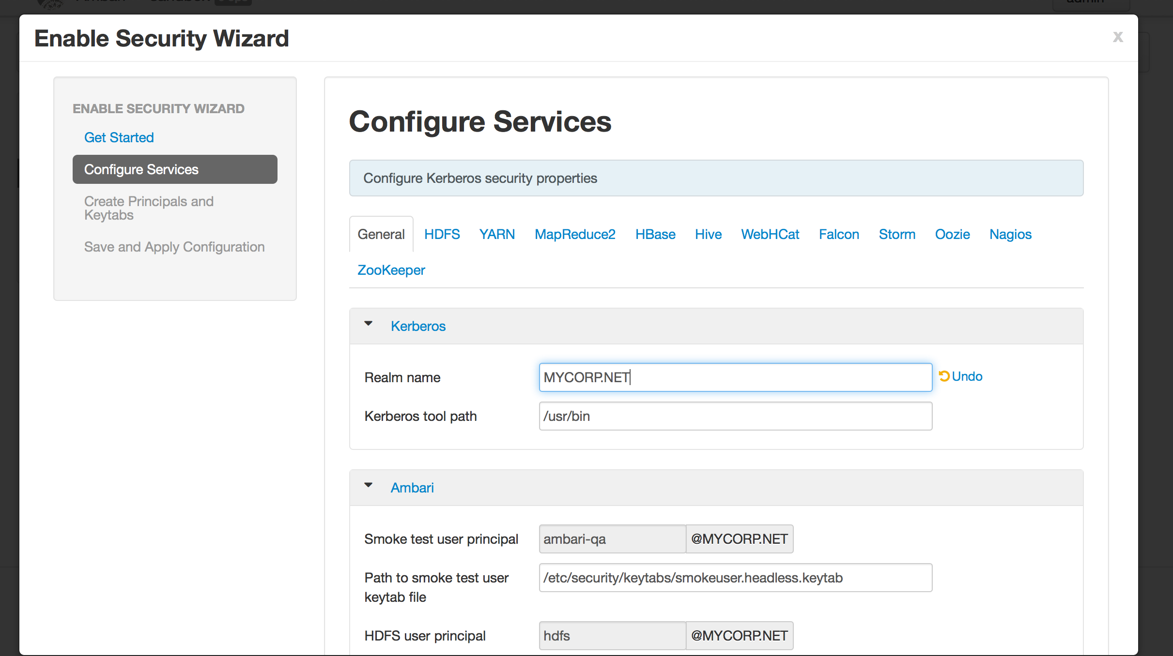Open the Hive configuration tab
The height and width of the screenshot is (656, 1173).
(x=708, y=234)
